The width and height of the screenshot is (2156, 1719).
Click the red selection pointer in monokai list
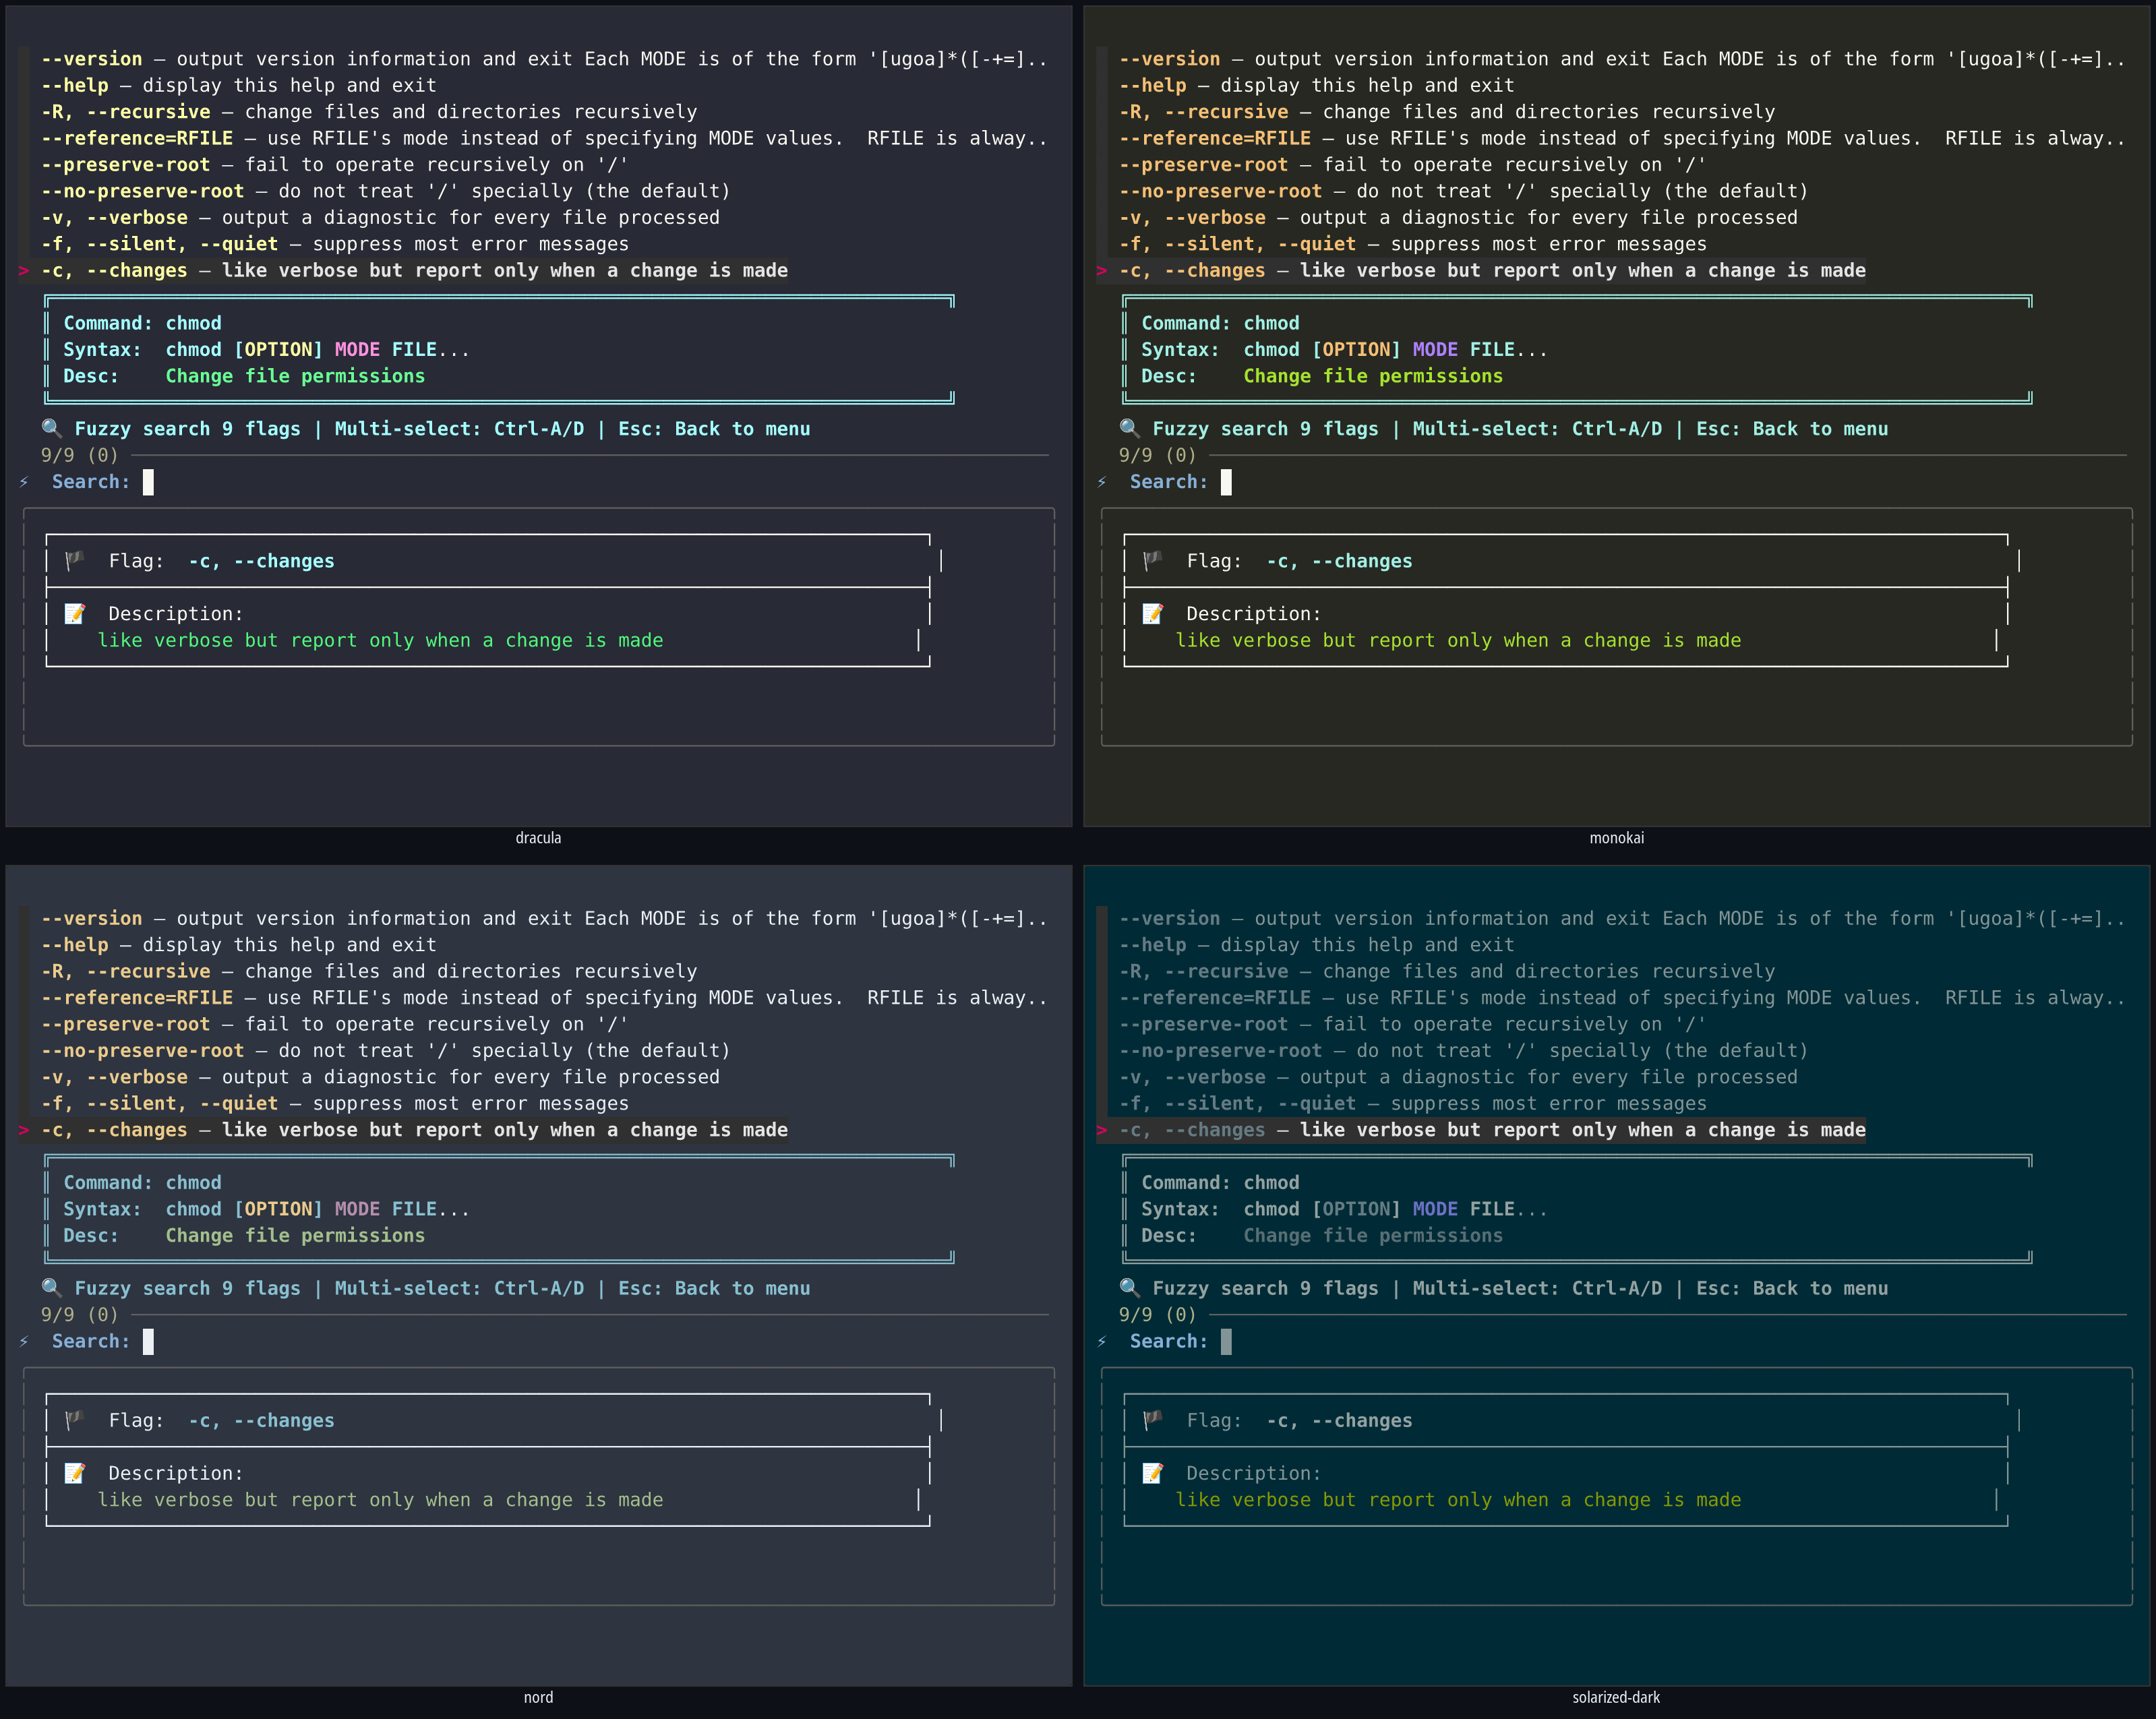point(1102,271)
